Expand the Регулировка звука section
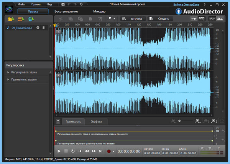Screen dimensions: 230x164 [24, 72]
